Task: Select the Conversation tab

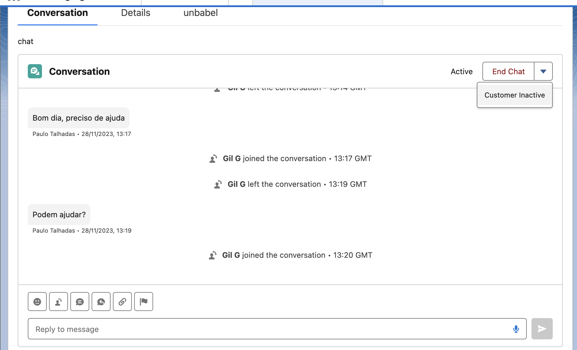Action: [58, 13]
